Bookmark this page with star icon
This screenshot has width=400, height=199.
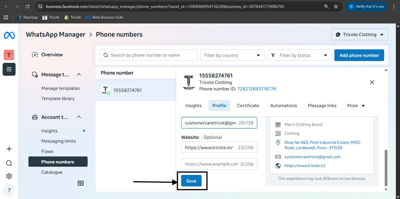(336, 6)
